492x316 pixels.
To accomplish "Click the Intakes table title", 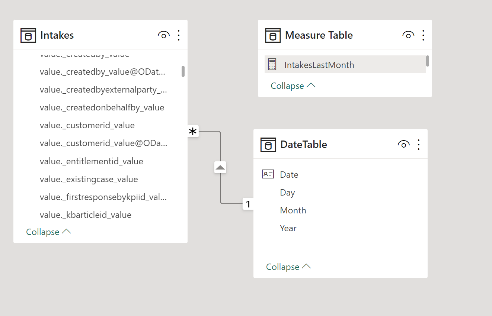I will click(x=57, y=35).
